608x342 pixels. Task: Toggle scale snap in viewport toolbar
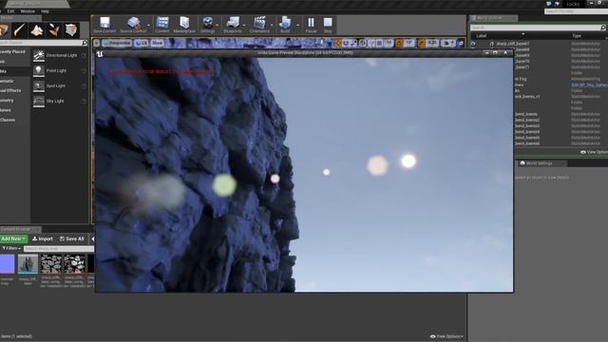click(x=422, y=43)
